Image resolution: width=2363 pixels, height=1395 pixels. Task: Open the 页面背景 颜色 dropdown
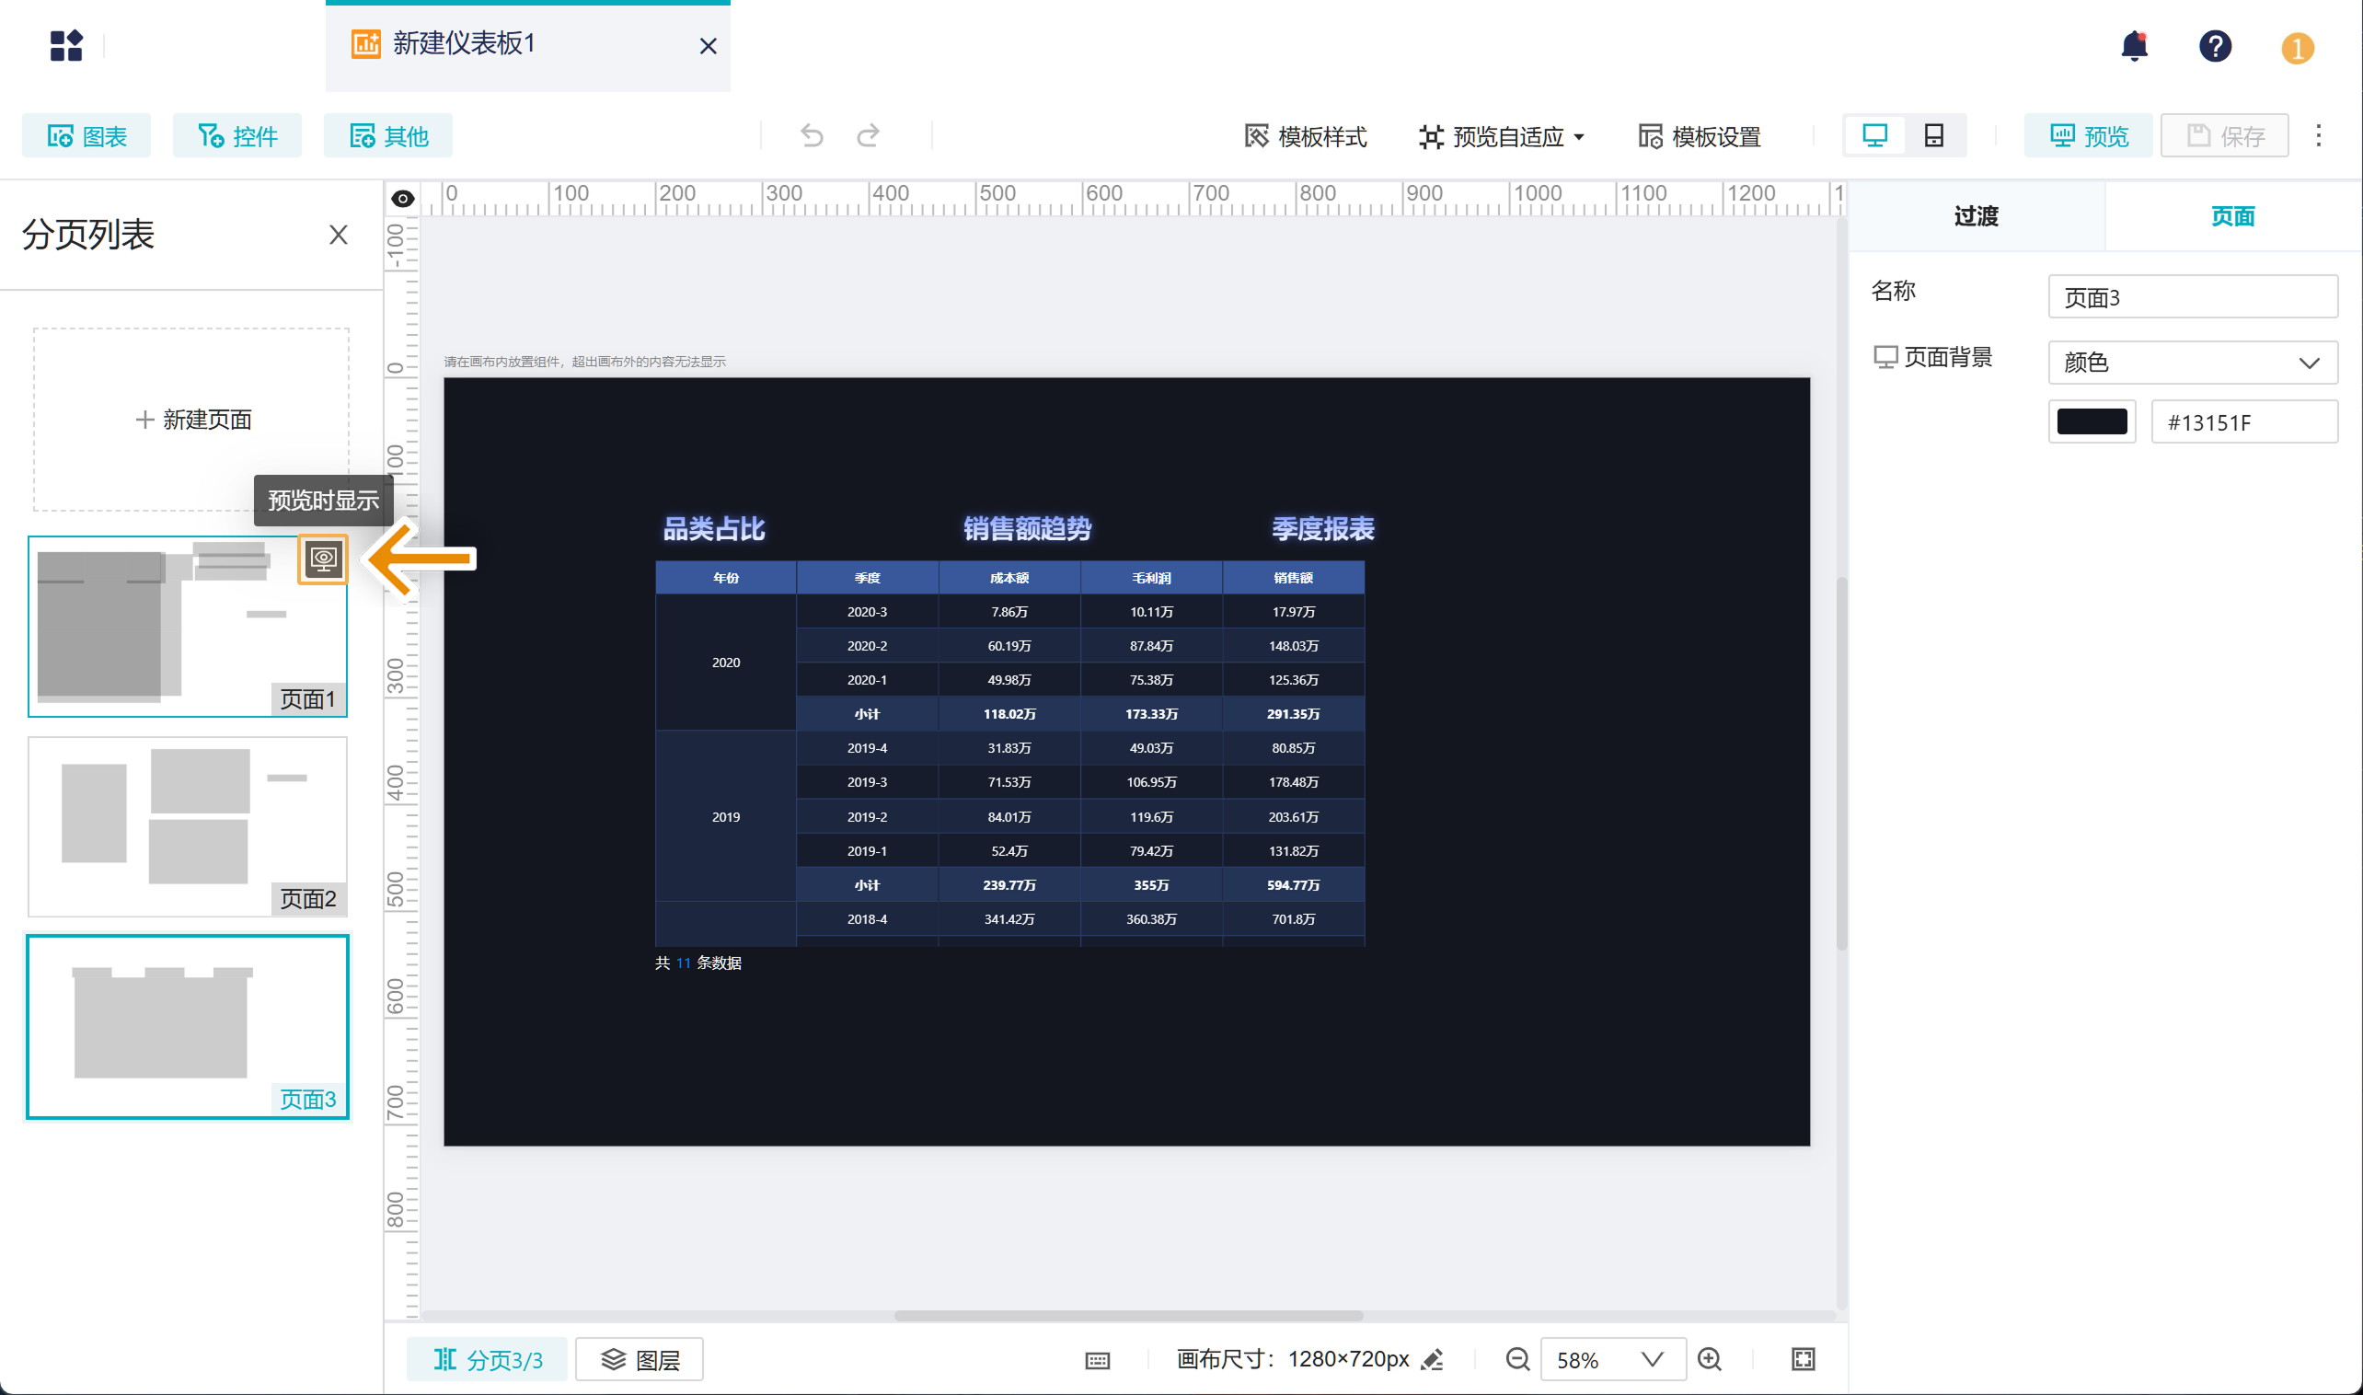(2192, 363)
